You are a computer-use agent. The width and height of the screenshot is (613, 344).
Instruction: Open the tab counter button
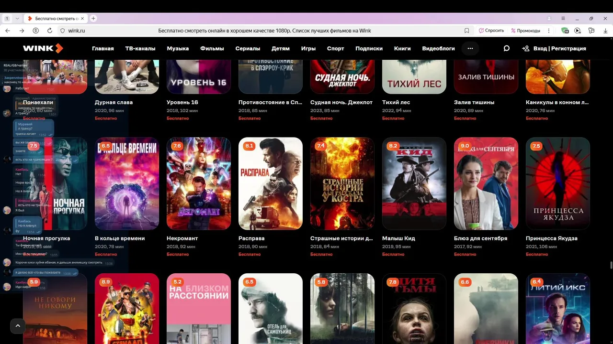coord(7,18)
